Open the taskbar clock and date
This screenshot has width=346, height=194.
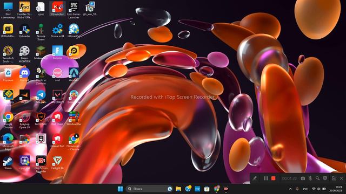(336, 189)
